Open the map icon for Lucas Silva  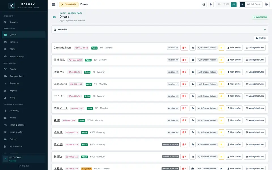[x=193, y=84]
